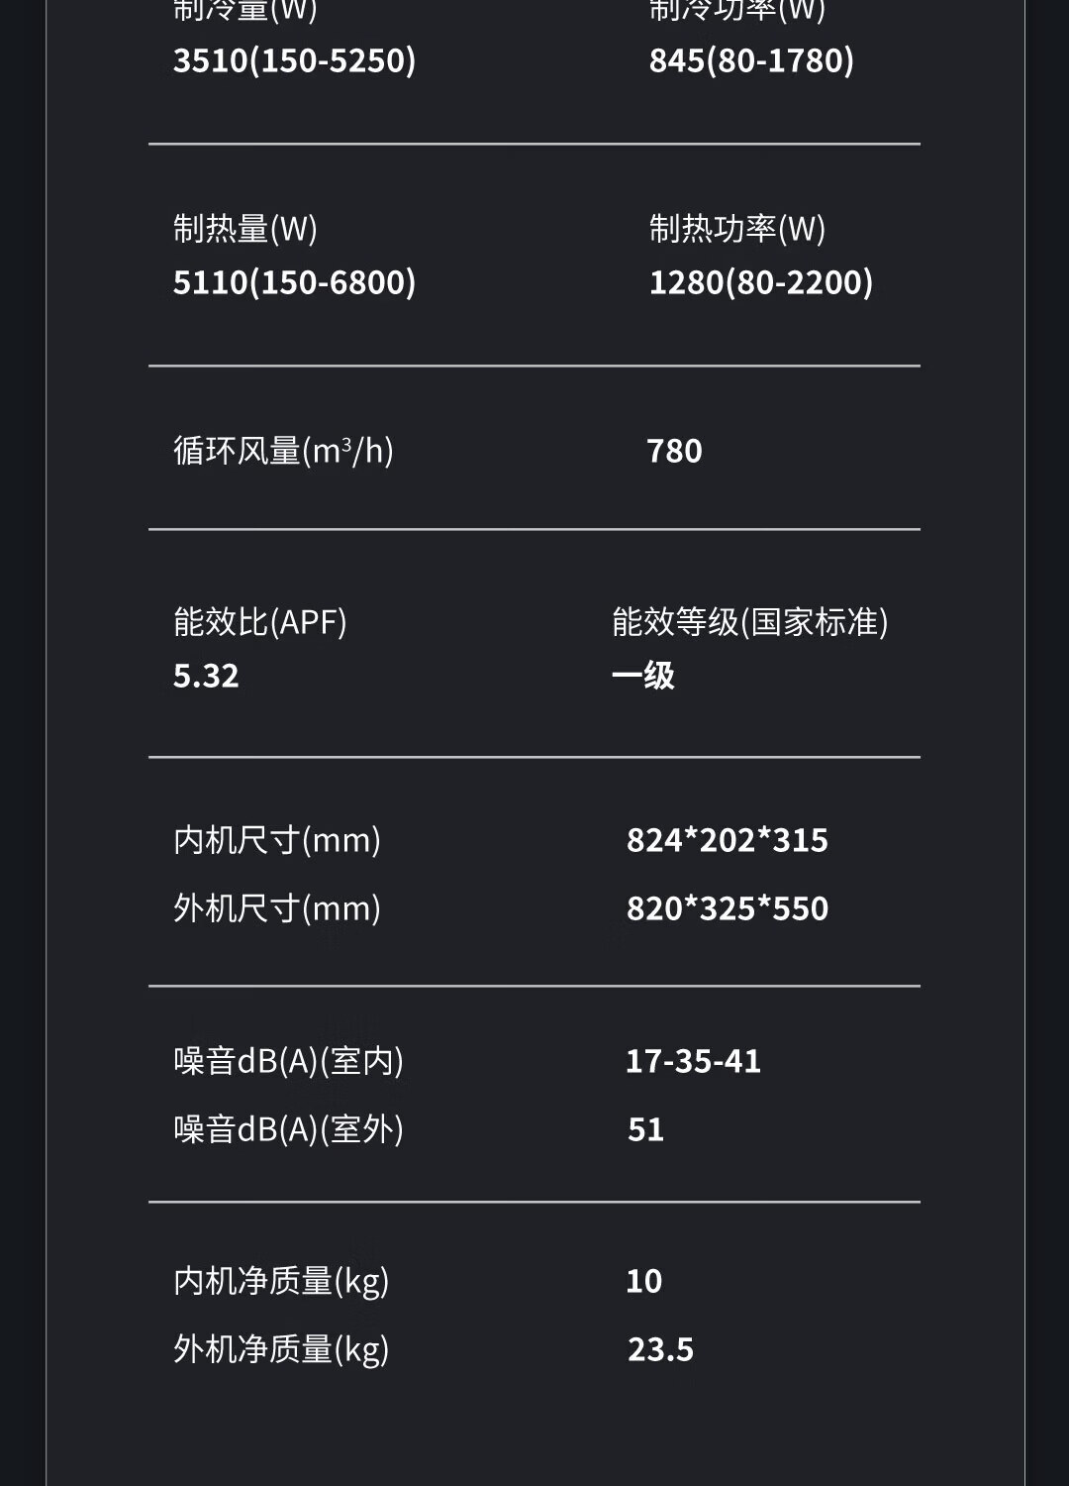Click the cooling power value 845(80-1780)
Viewport: 1069px width, 1486px height.
pos(751,60)
